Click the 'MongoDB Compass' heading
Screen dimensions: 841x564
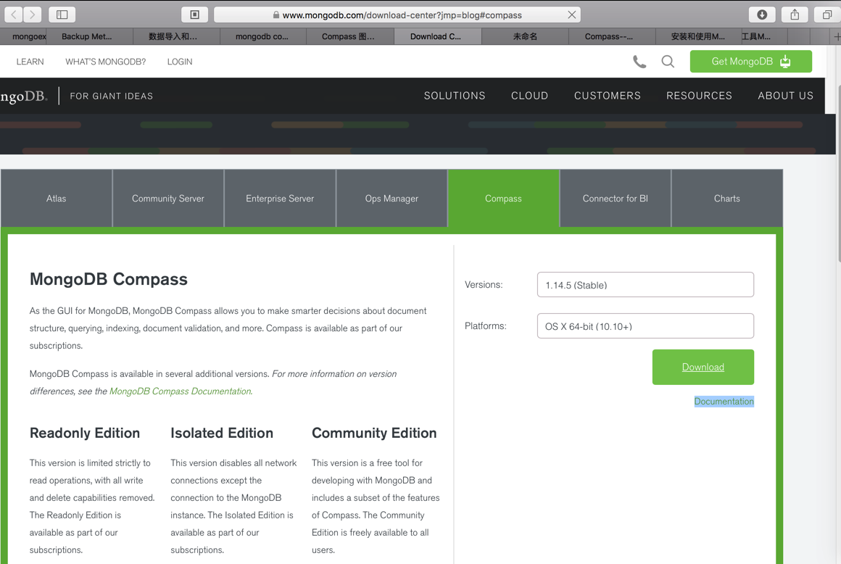(x=108, y=279)
